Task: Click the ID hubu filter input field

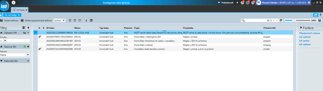Action: coord(18,40)
